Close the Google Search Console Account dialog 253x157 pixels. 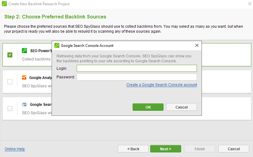[x=197, y=45]
